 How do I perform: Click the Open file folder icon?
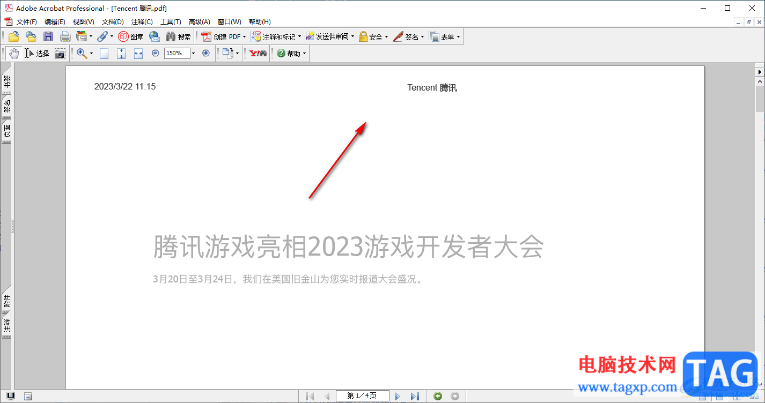click(13, 36)
